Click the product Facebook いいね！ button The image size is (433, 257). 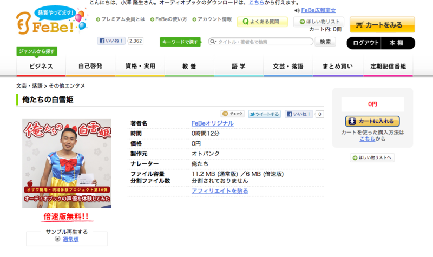(299, 114)
